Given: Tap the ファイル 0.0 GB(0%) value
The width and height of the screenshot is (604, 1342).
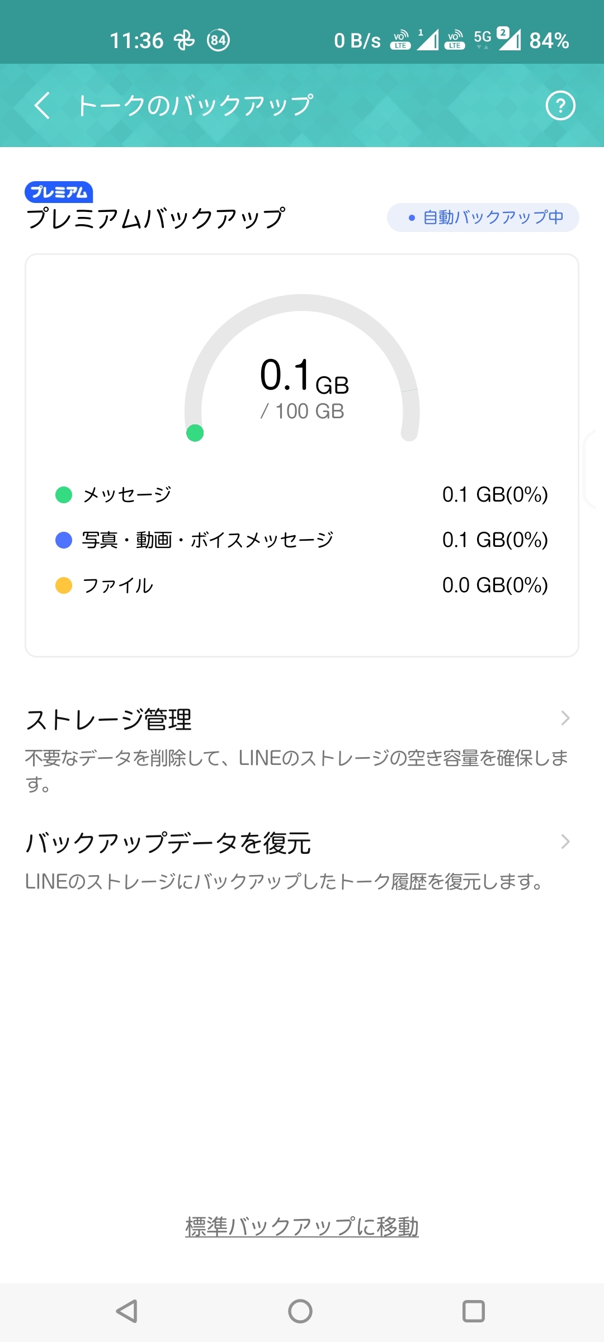Looking at the screenshot, I should pyautogui.click(x=495, y=585).
